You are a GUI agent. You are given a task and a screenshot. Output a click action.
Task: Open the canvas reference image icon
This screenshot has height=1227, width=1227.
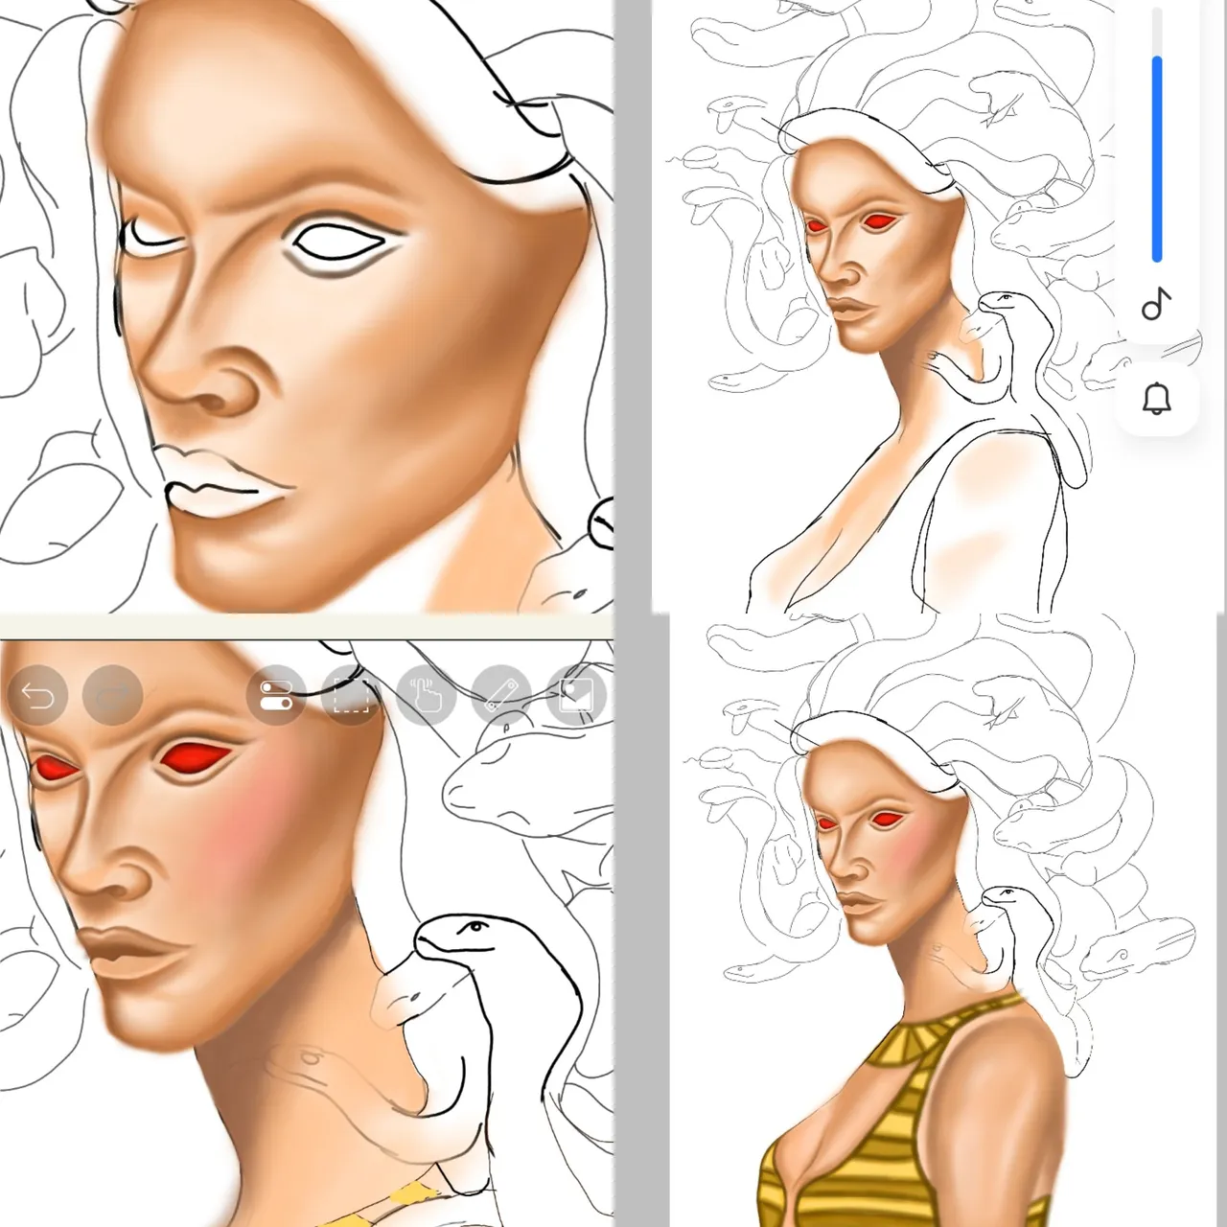(x=576, y=695)
